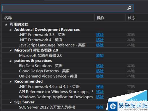Select '.NET Framework 4 - 英语' row text
Viewport: 148px width, 111px height.
click(x=41, y=40)
